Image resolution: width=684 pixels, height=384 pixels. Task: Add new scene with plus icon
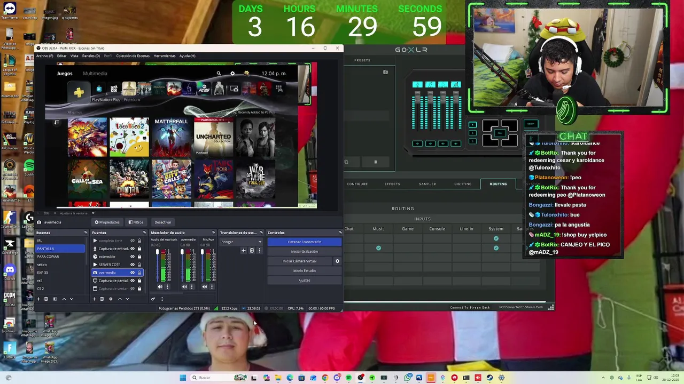[38, 299]
